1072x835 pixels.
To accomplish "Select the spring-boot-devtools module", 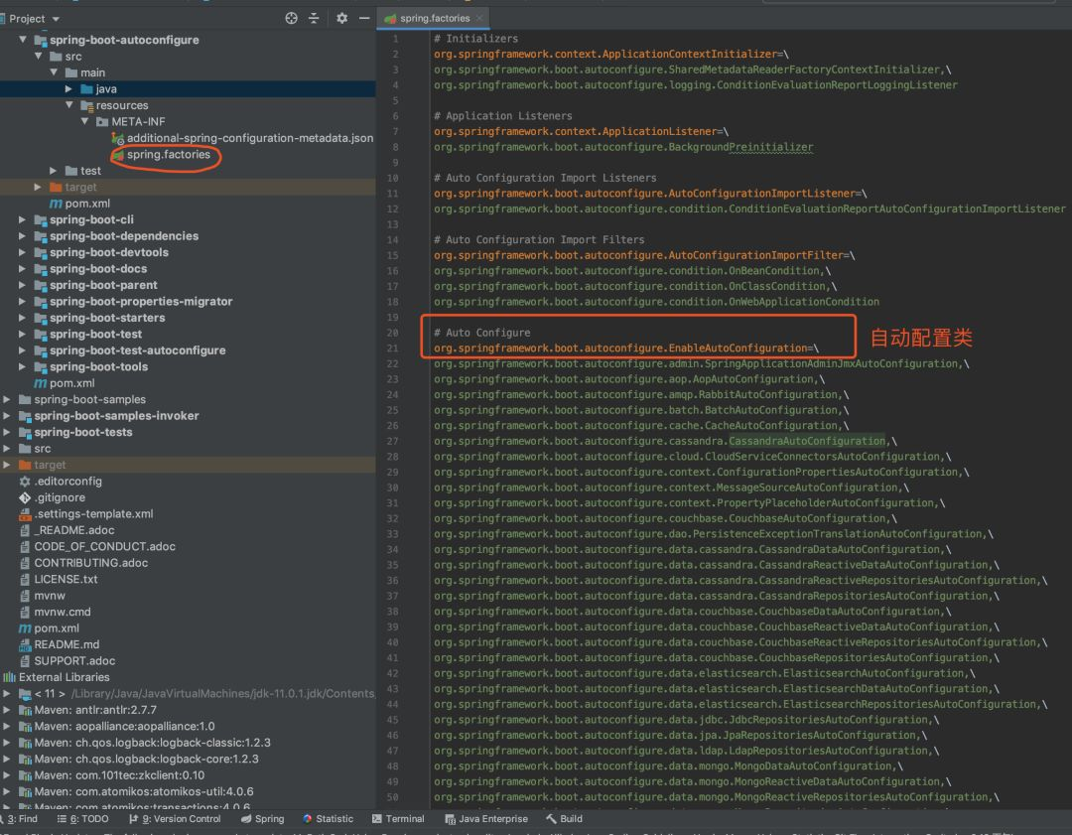I will pos(109,252).
